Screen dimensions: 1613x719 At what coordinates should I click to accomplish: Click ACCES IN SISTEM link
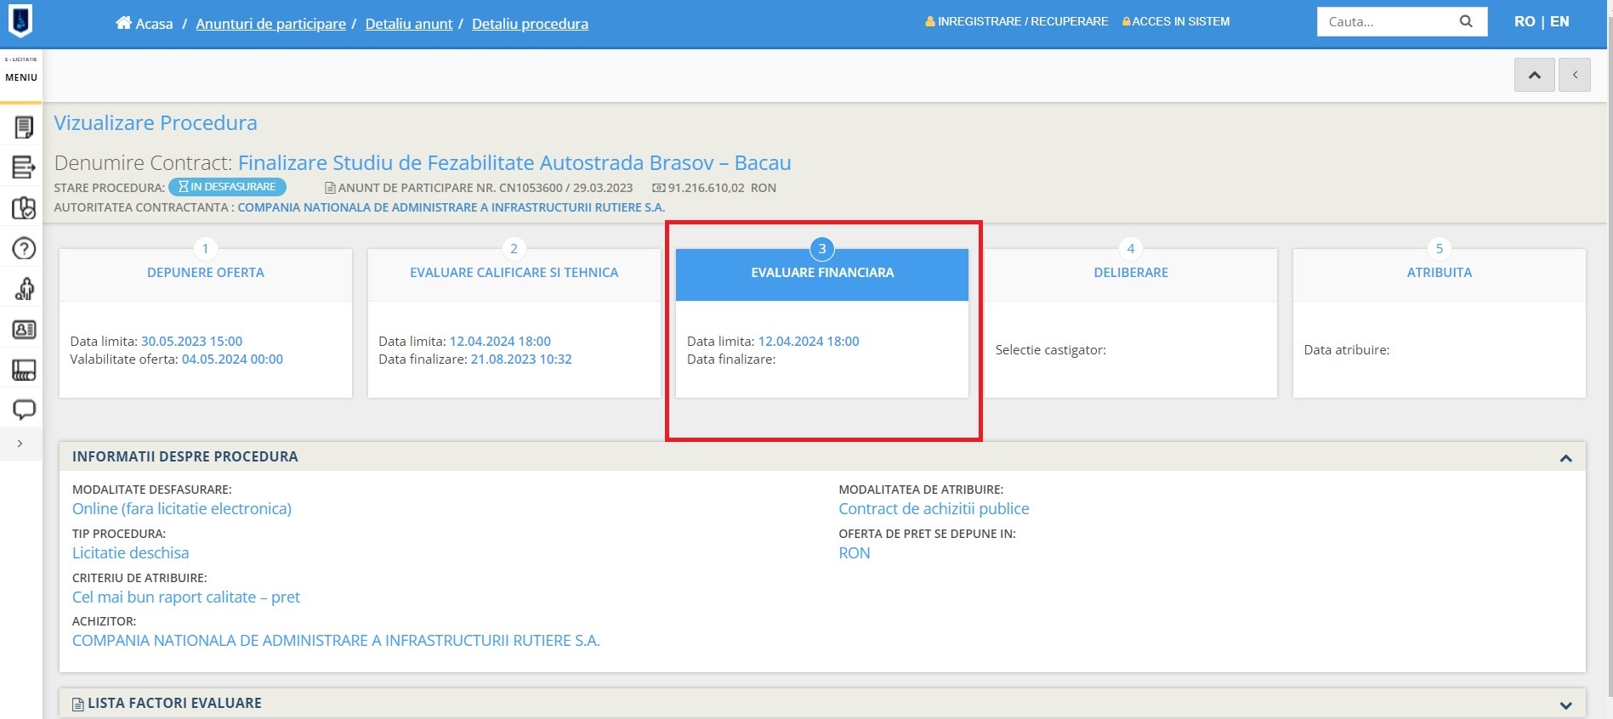[1176, 21]
